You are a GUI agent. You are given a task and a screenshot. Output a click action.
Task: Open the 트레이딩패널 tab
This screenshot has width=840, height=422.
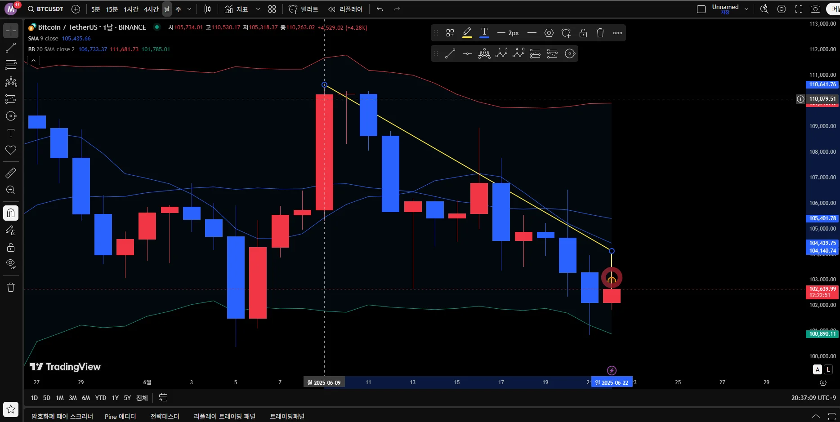pyautogui.click(x=287, y=417)
